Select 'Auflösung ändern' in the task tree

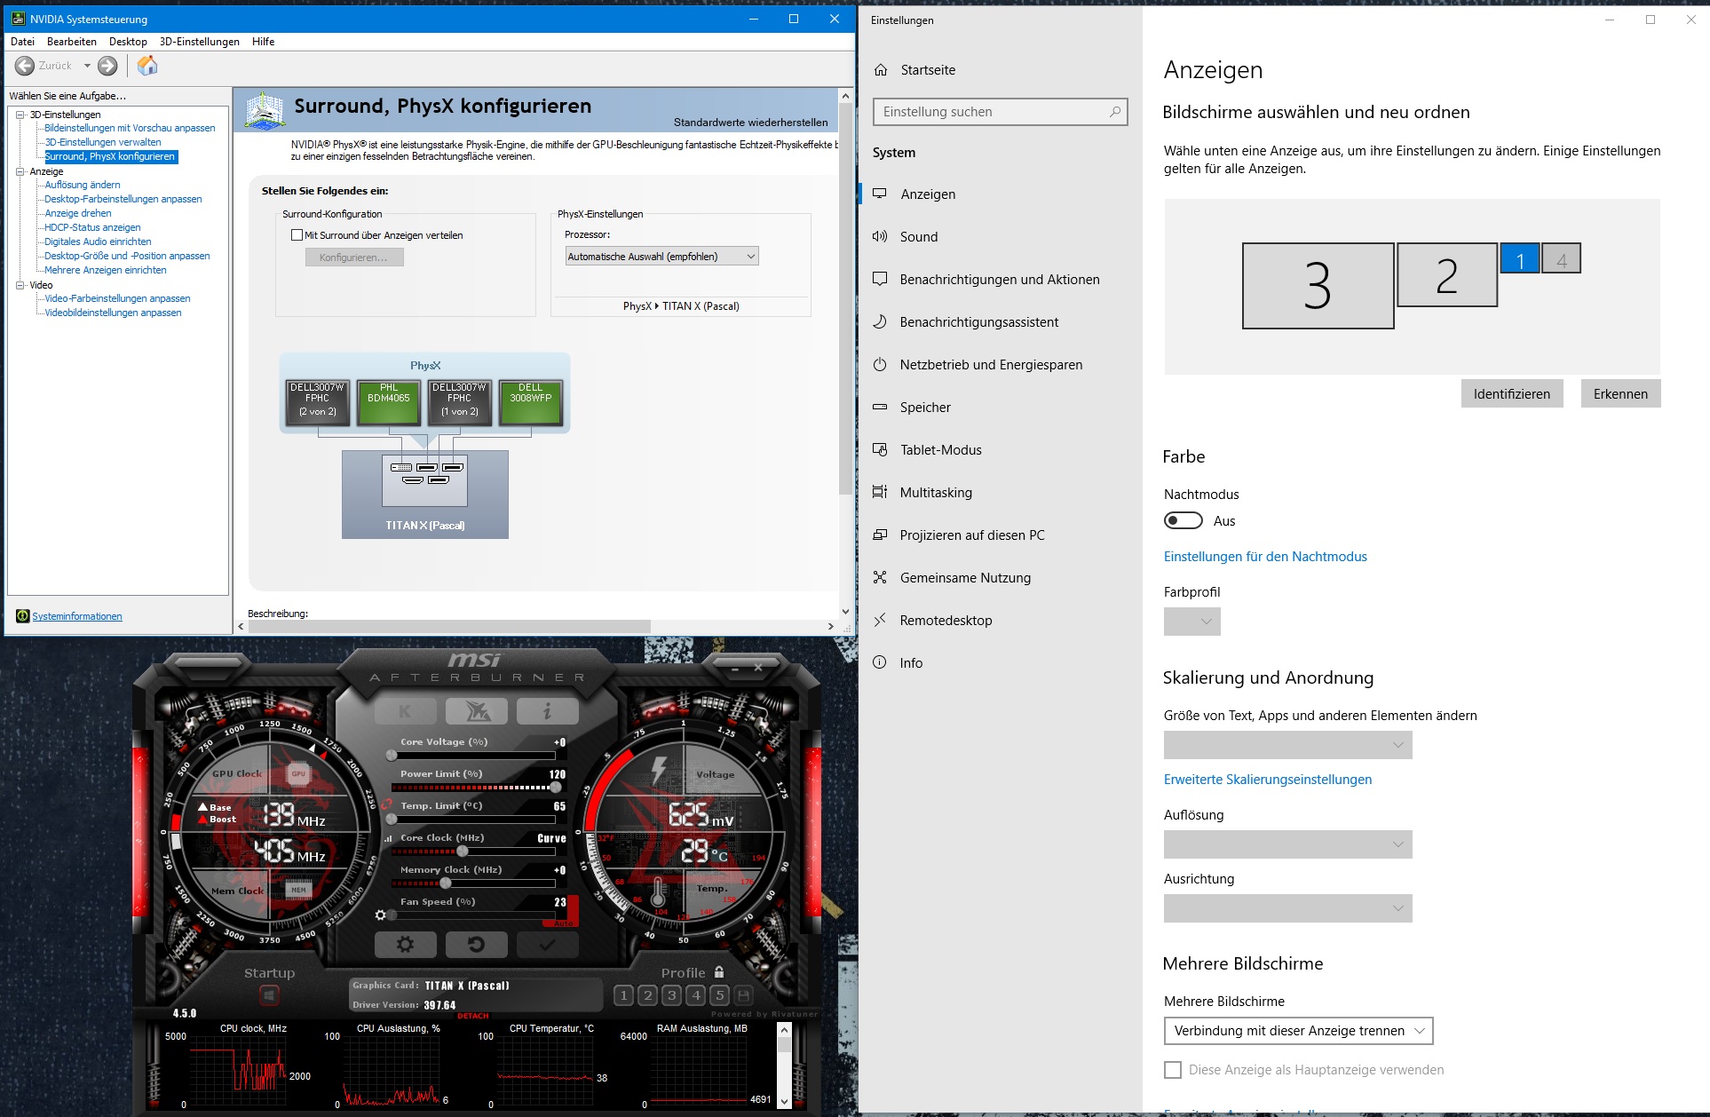83,185
